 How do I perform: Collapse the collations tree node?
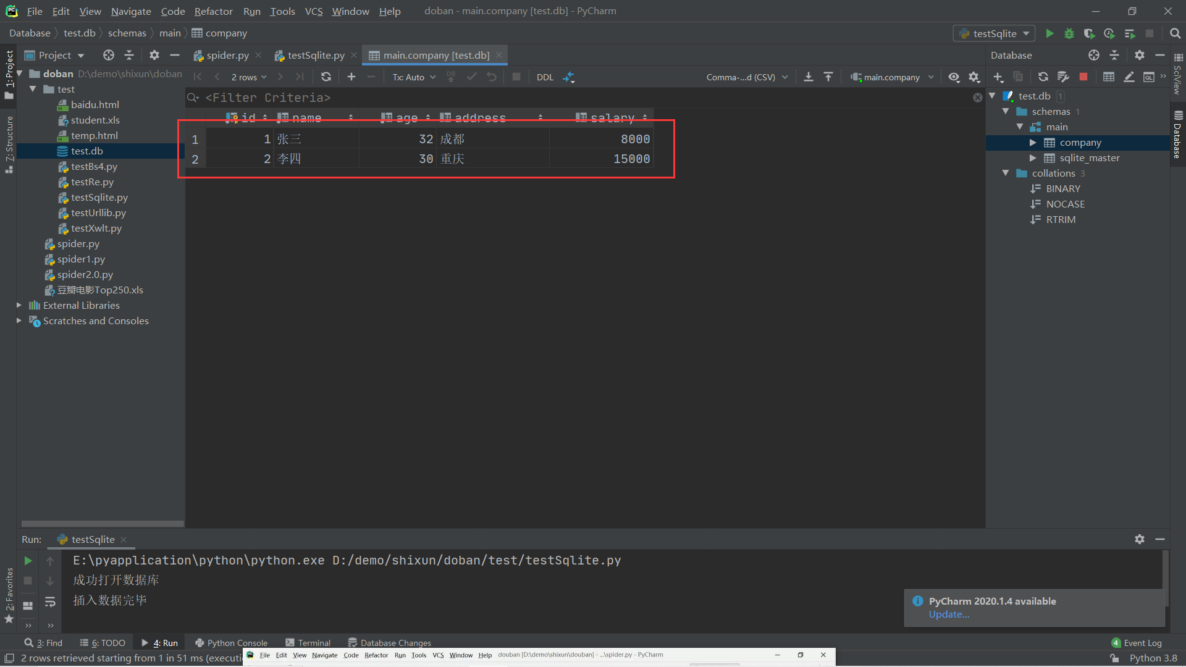(x=1006, y=173)
